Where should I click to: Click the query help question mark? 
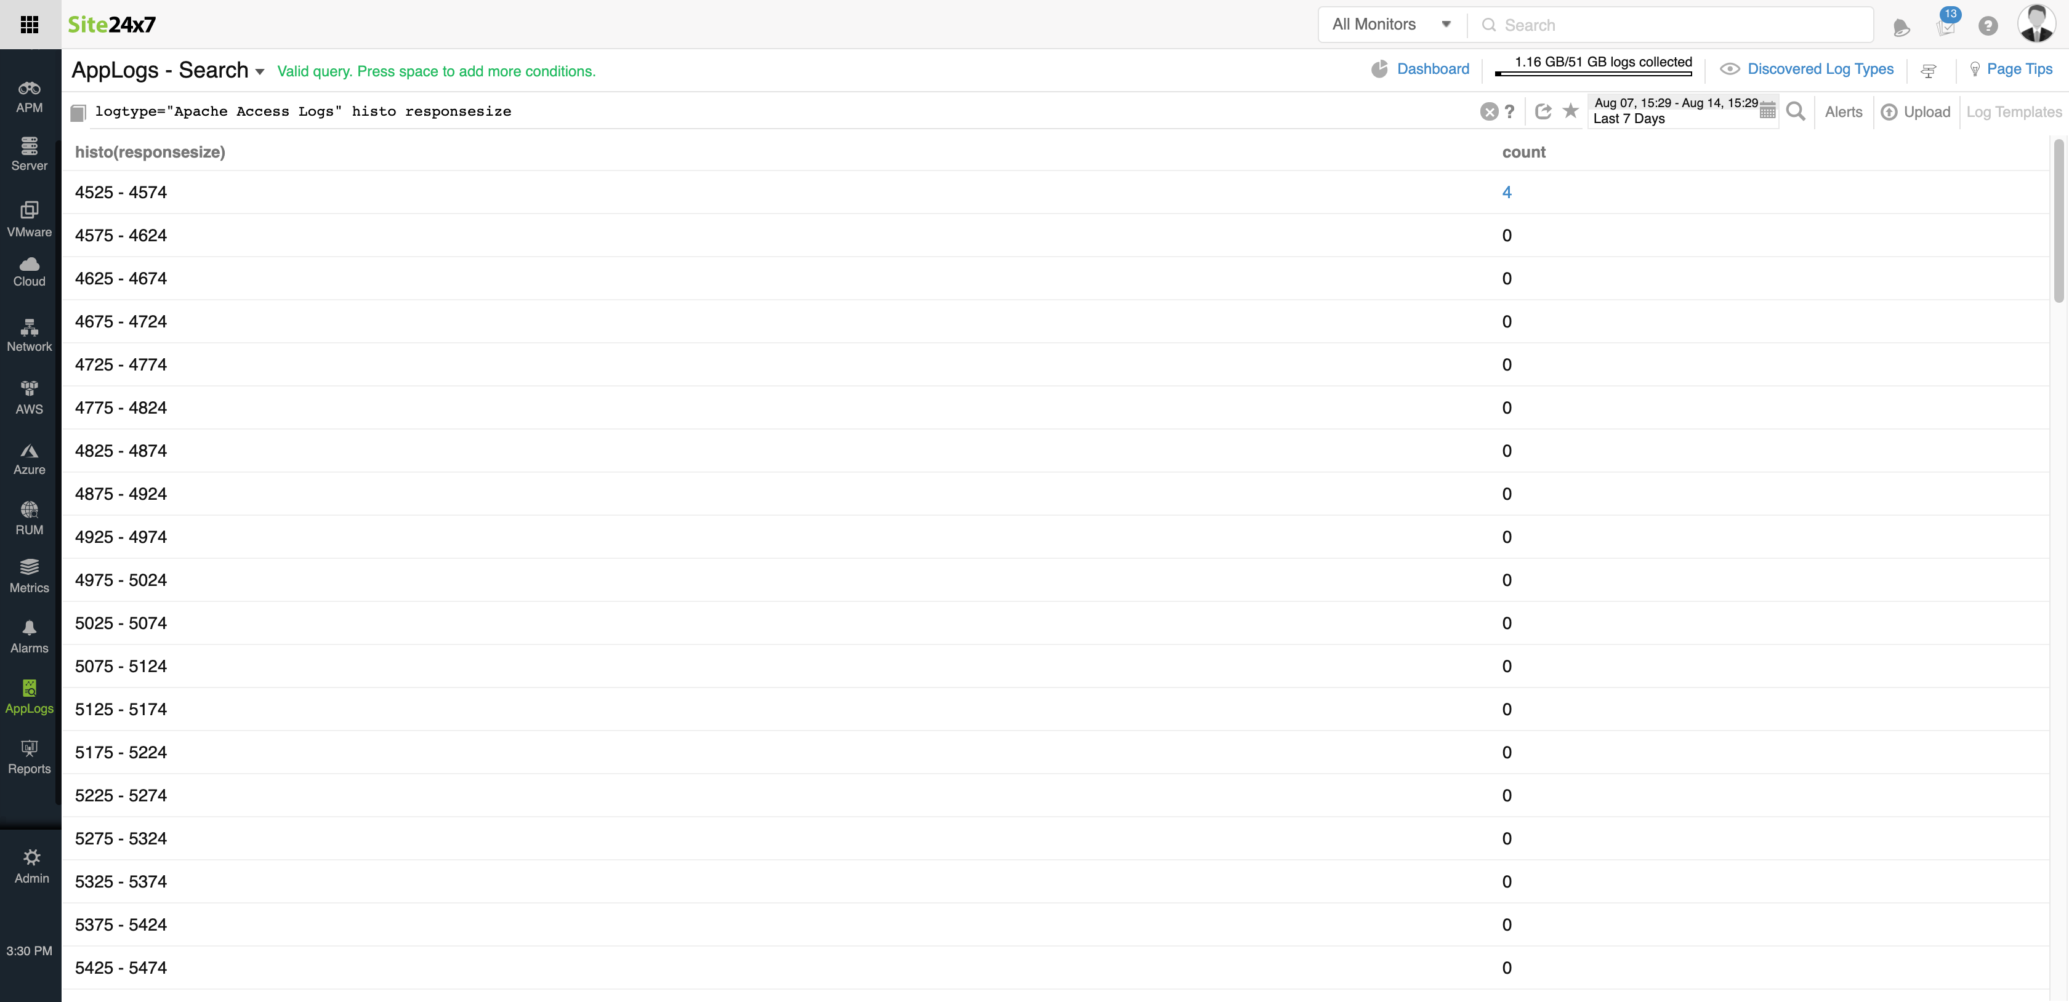(1509, 111)
